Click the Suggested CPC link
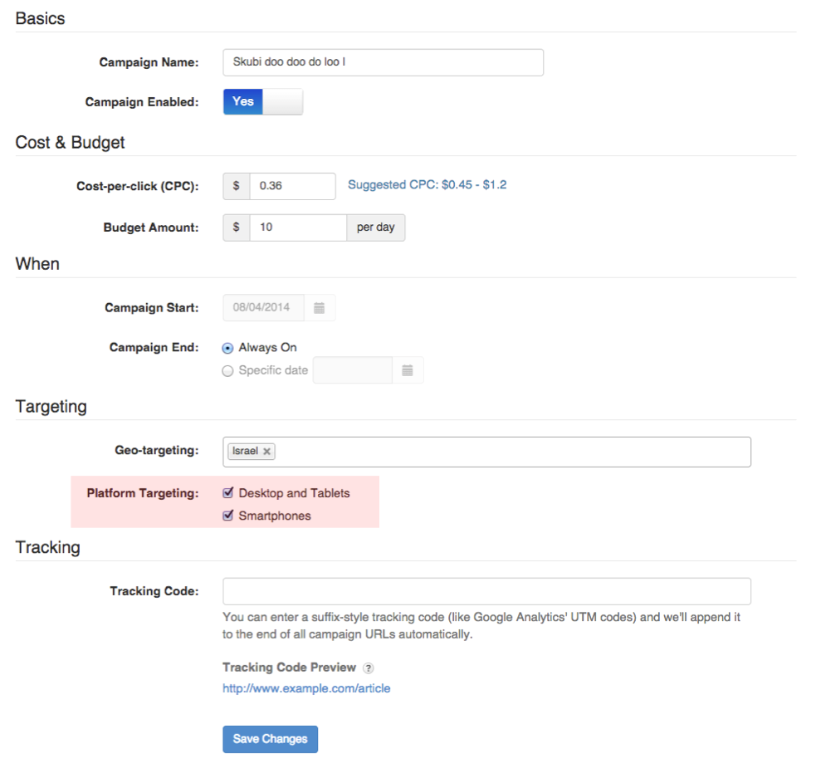Viewport: 816px width, 768px height. (x=427, y=185)
